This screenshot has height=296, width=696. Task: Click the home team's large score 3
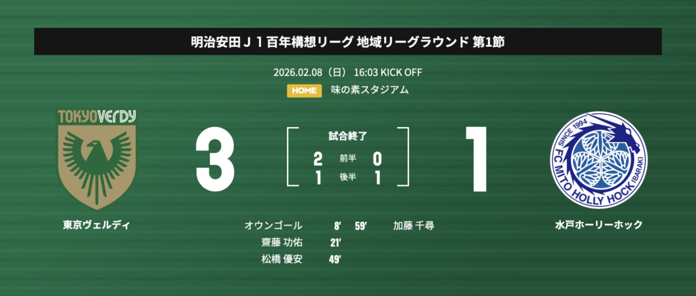coord(215,160)
